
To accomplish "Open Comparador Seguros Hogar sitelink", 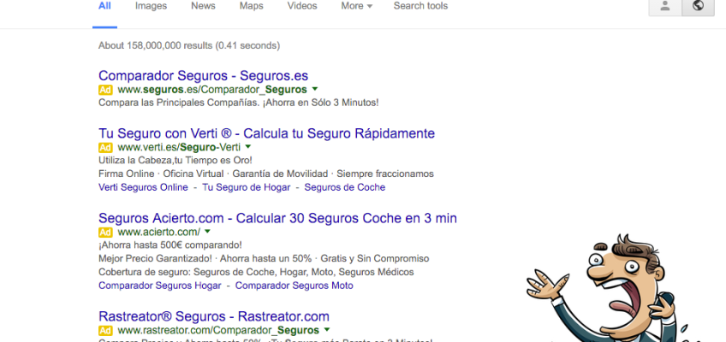I will (x=160, y=286).
